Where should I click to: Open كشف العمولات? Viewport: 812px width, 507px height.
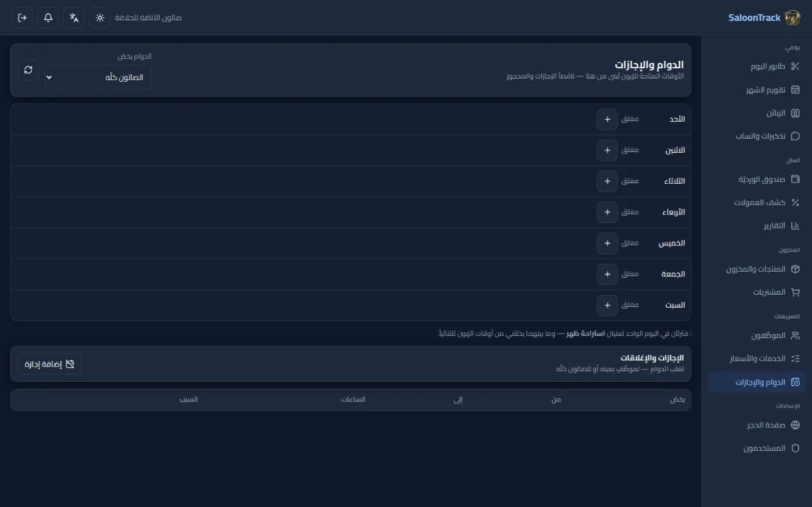coord(757,202)
